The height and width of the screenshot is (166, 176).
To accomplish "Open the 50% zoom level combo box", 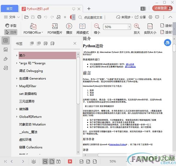I will 117,27.
